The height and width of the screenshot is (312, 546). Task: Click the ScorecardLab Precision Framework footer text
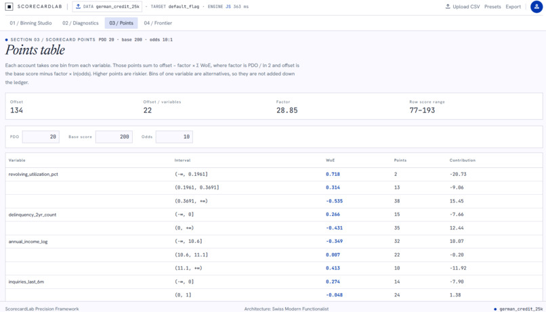click(42, 309)
